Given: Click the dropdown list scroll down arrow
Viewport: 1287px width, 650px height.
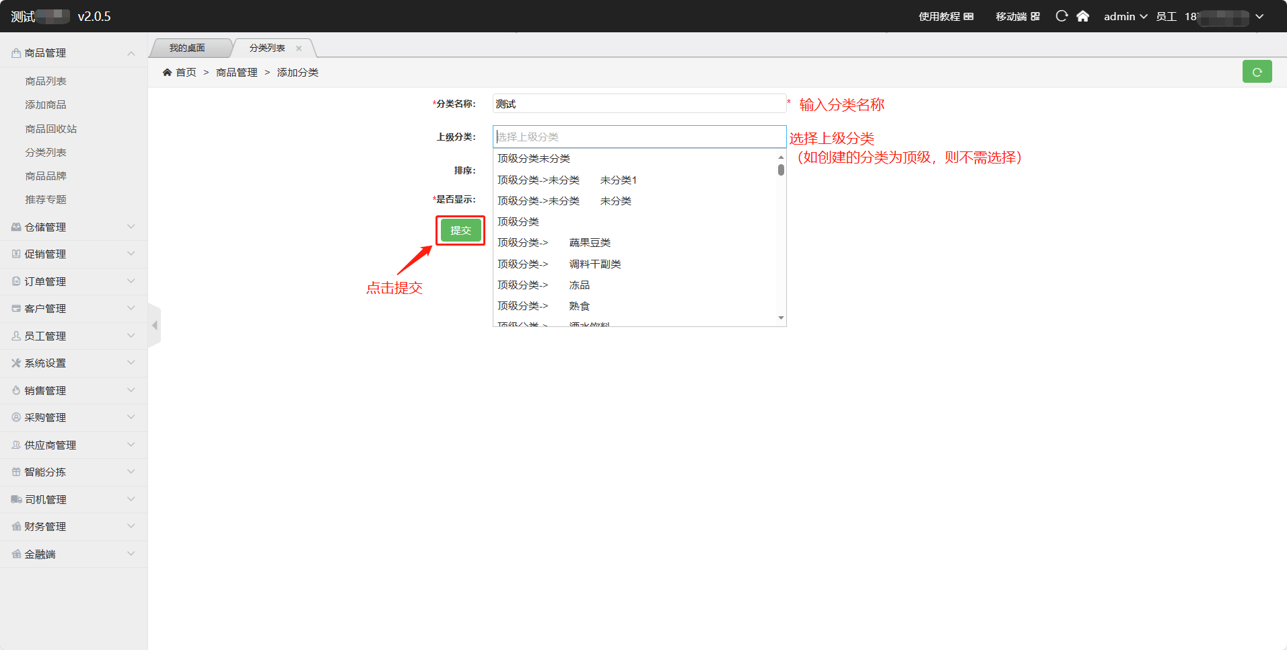Looking at the screenshot, I should [781, 318].
